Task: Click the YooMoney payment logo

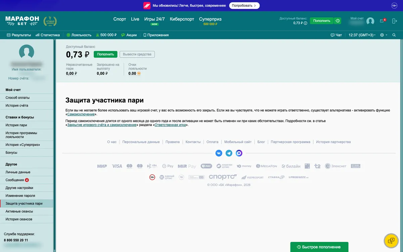Action: point(244,166)
